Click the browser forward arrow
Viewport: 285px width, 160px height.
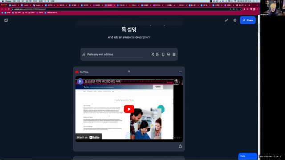(5, 9)
